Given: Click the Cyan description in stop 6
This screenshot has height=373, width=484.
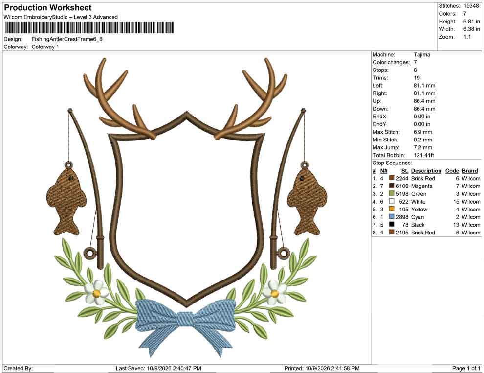Looking at the screenshot, I should [x=418, y=217].
